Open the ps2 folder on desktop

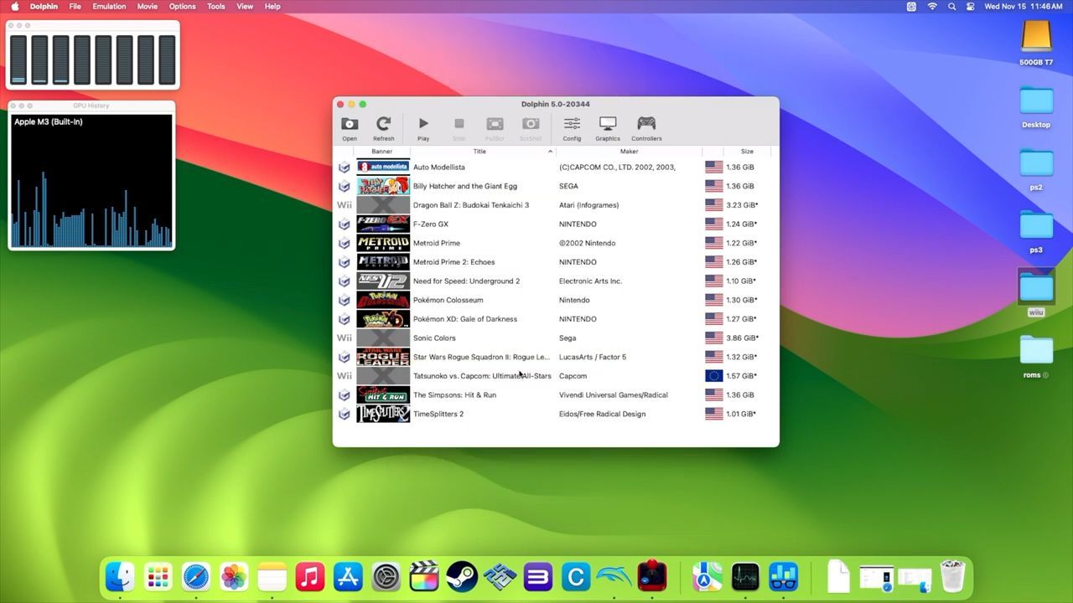1036,163
